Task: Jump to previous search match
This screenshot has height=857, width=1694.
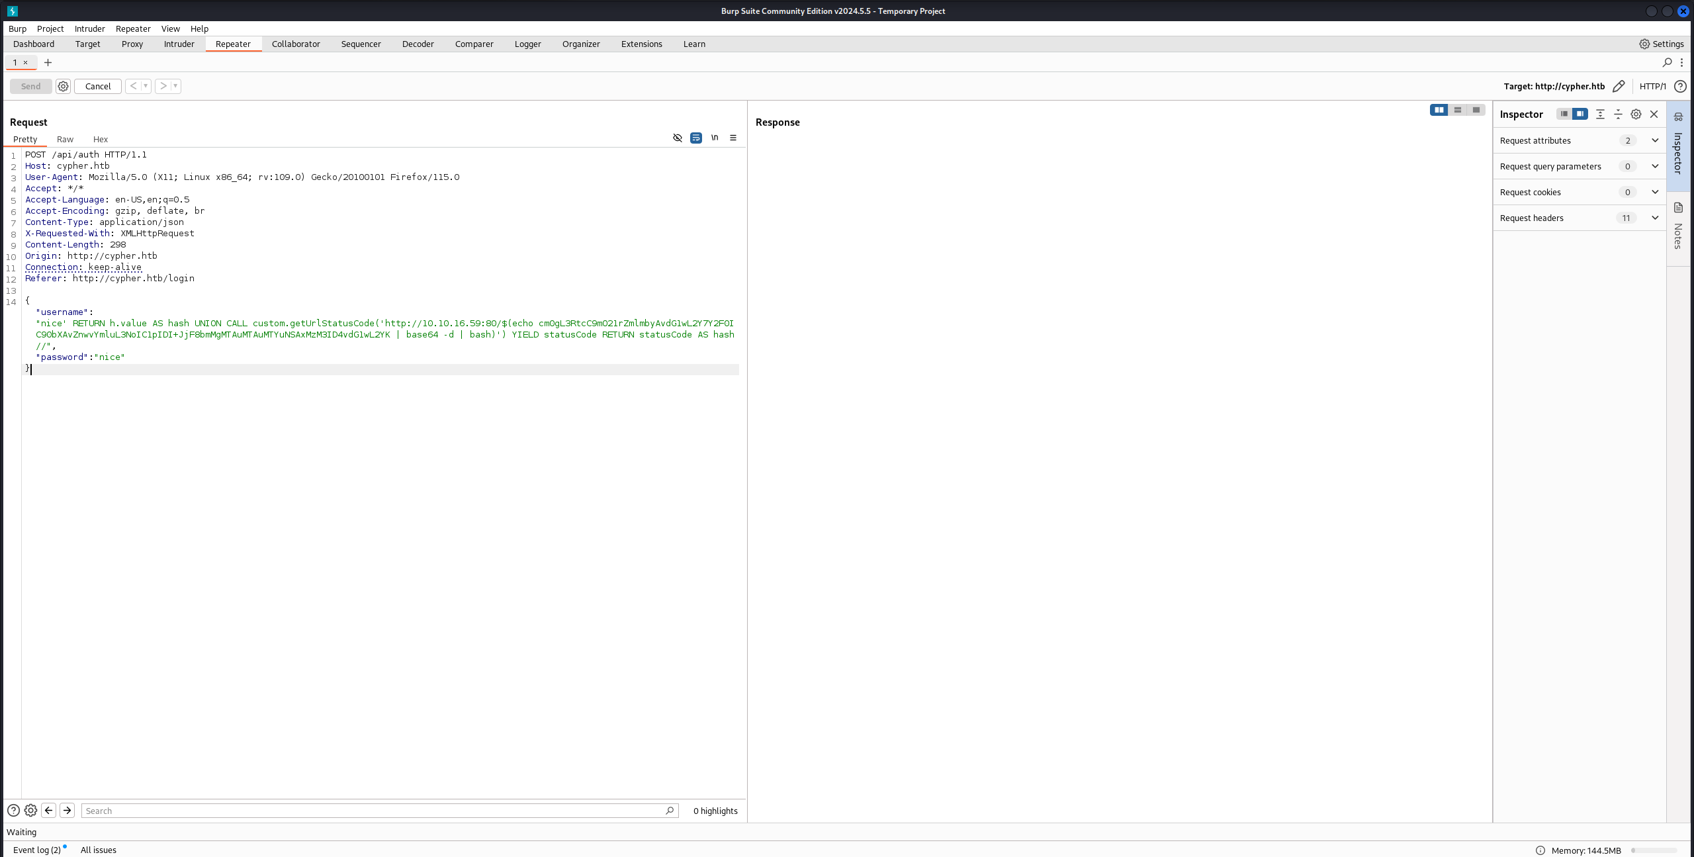Action: (x=48, y=810)
